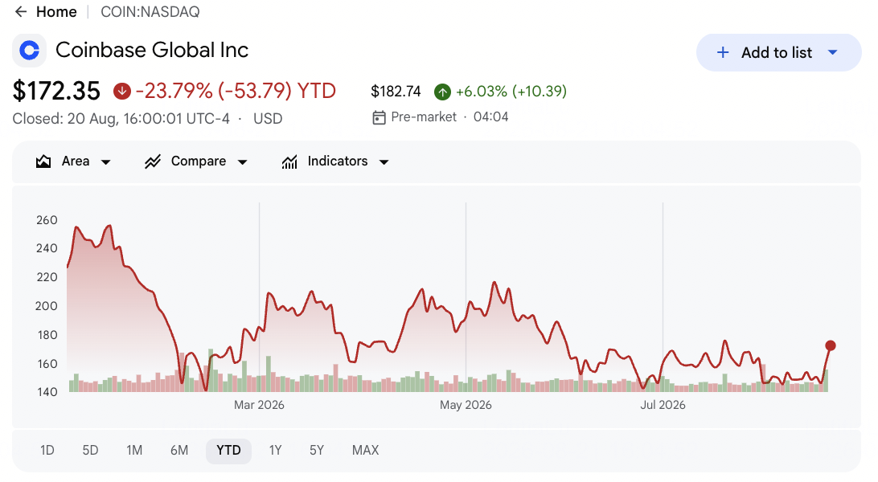Image resolution: width=878 pixels, height=482 pixels.
Task: Switch to the 6M time range
Action: [x=179, y=451]
